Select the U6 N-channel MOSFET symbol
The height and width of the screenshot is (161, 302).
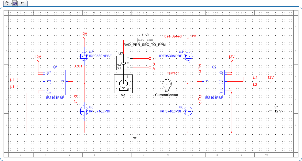point(188,111)
